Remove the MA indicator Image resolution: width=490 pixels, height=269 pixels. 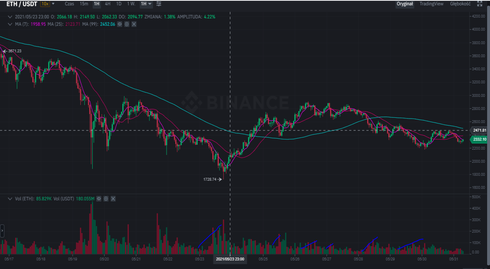coord(134,24)
